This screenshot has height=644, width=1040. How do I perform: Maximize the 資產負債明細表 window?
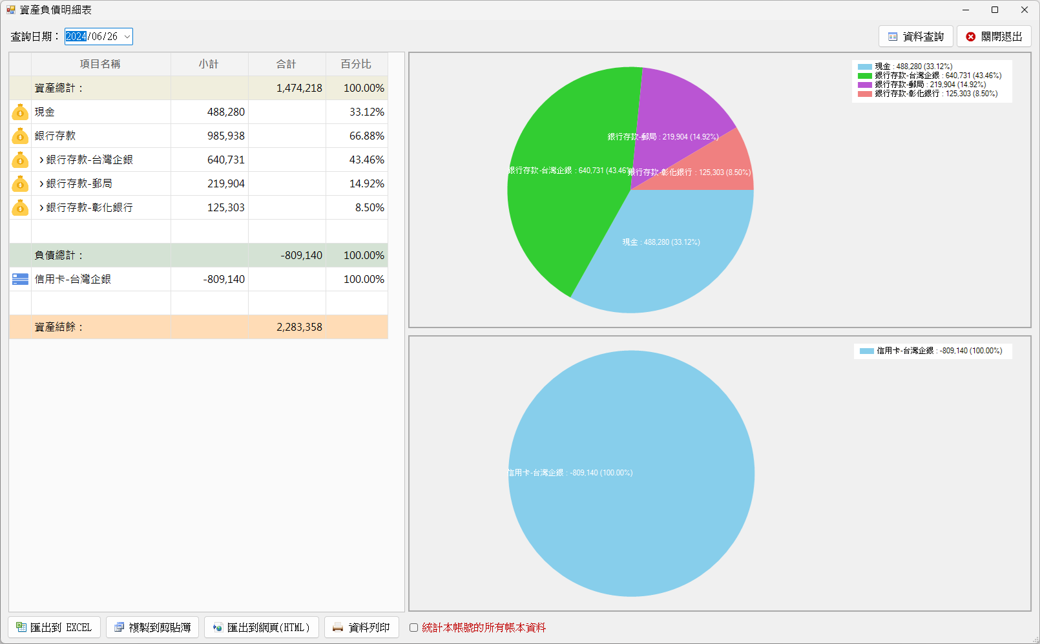tap(995, 10)
